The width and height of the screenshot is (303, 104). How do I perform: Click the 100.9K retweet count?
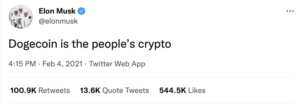[24, 90]
